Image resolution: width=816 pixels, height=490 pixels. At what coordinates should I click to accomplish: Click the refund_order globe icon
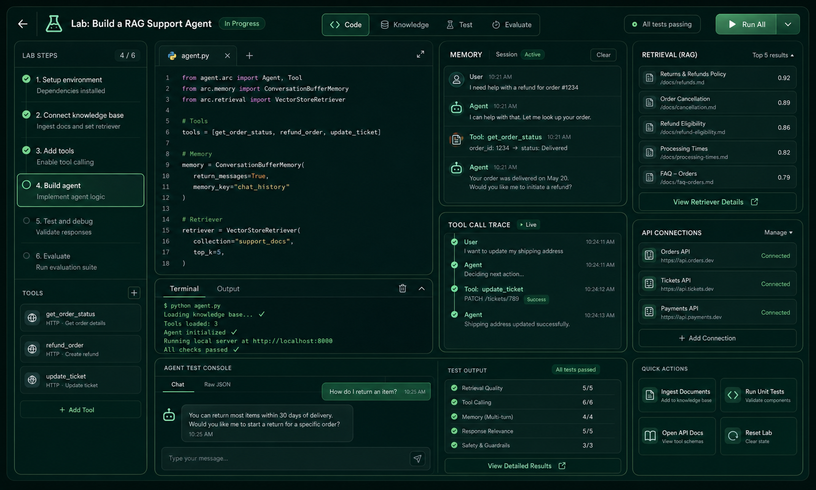pos(32,349)
